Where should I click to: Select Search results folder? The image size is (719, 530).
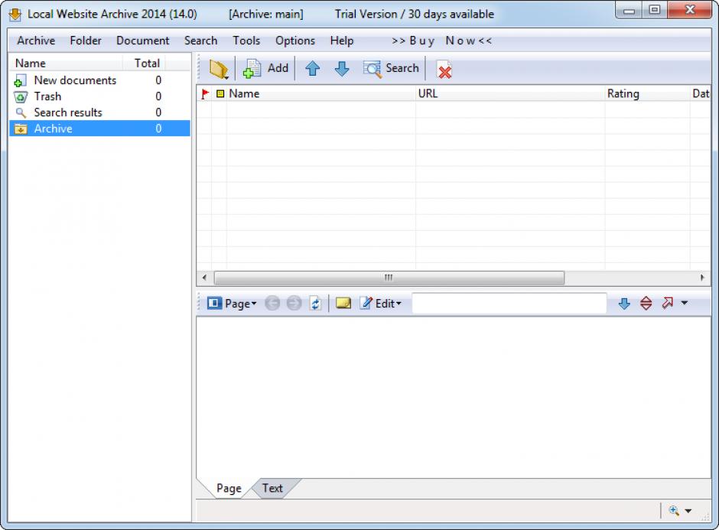(99, 112)
